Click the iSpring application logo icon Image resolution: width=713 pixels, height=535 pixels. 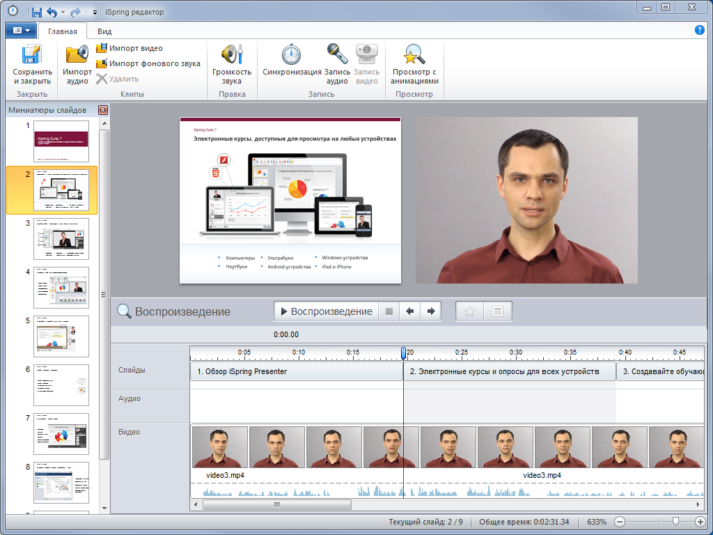13,10
